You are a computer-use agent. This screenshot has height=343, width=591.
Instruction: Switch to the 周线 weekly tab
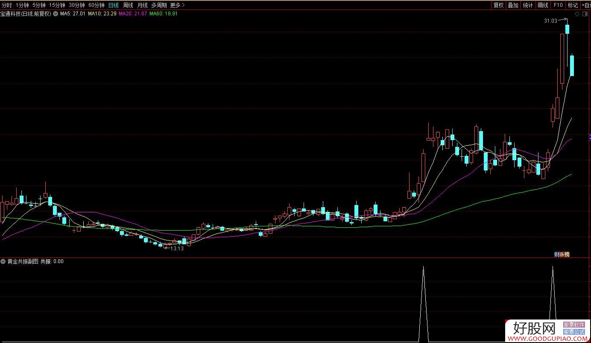(128, 5)
